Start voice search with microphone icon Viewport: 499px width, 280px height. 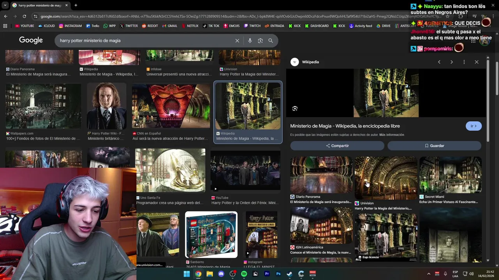[x=250, y=40]
